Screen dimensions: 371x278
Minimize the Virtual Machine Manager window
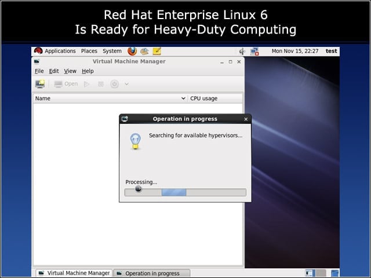222,62
